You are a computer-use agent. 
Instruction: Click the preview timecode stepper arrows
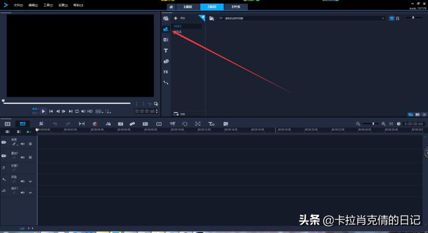pos(156,111)
